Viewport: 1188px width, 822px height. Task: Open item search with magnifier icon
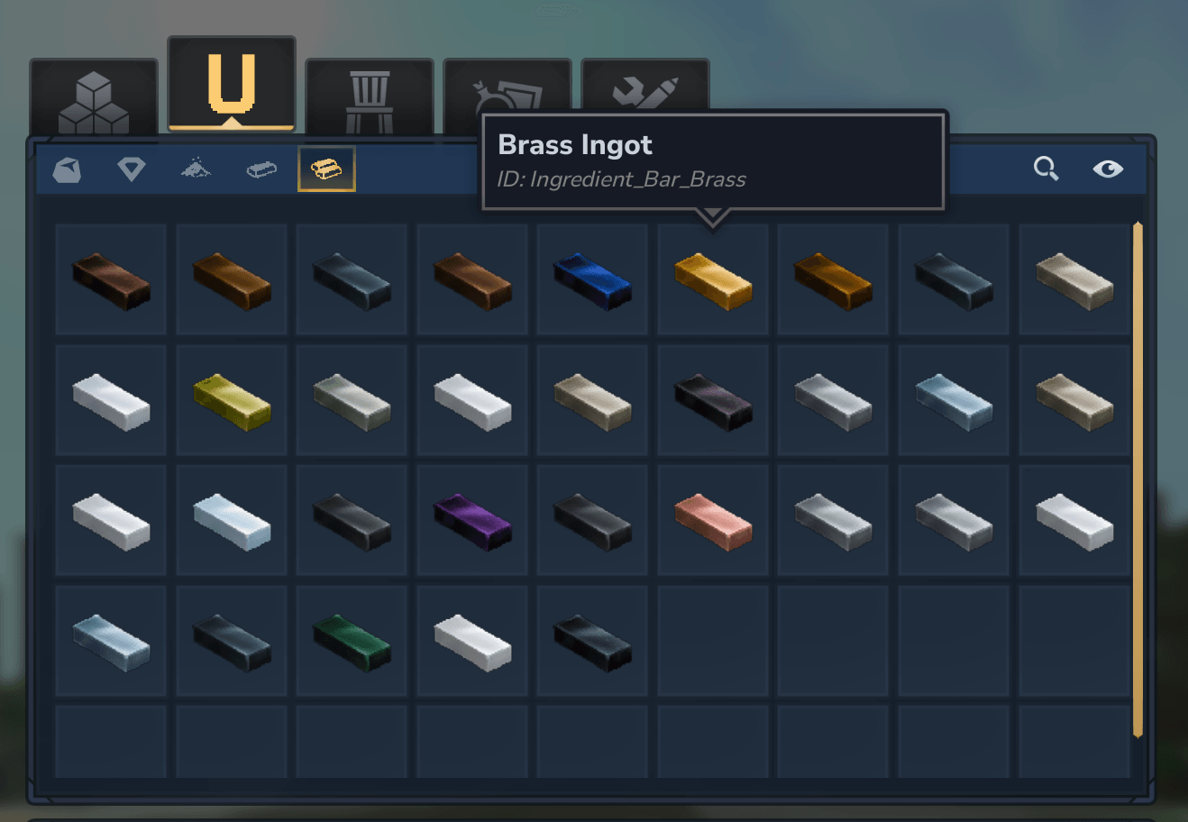coord(1046,169)
